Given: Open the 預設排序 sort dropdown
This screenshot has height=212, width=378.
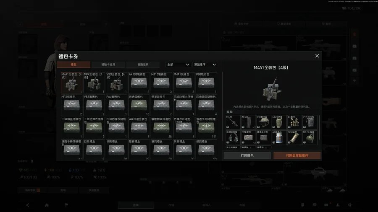Looking at the screenshot, I should (x=205, y=65).
